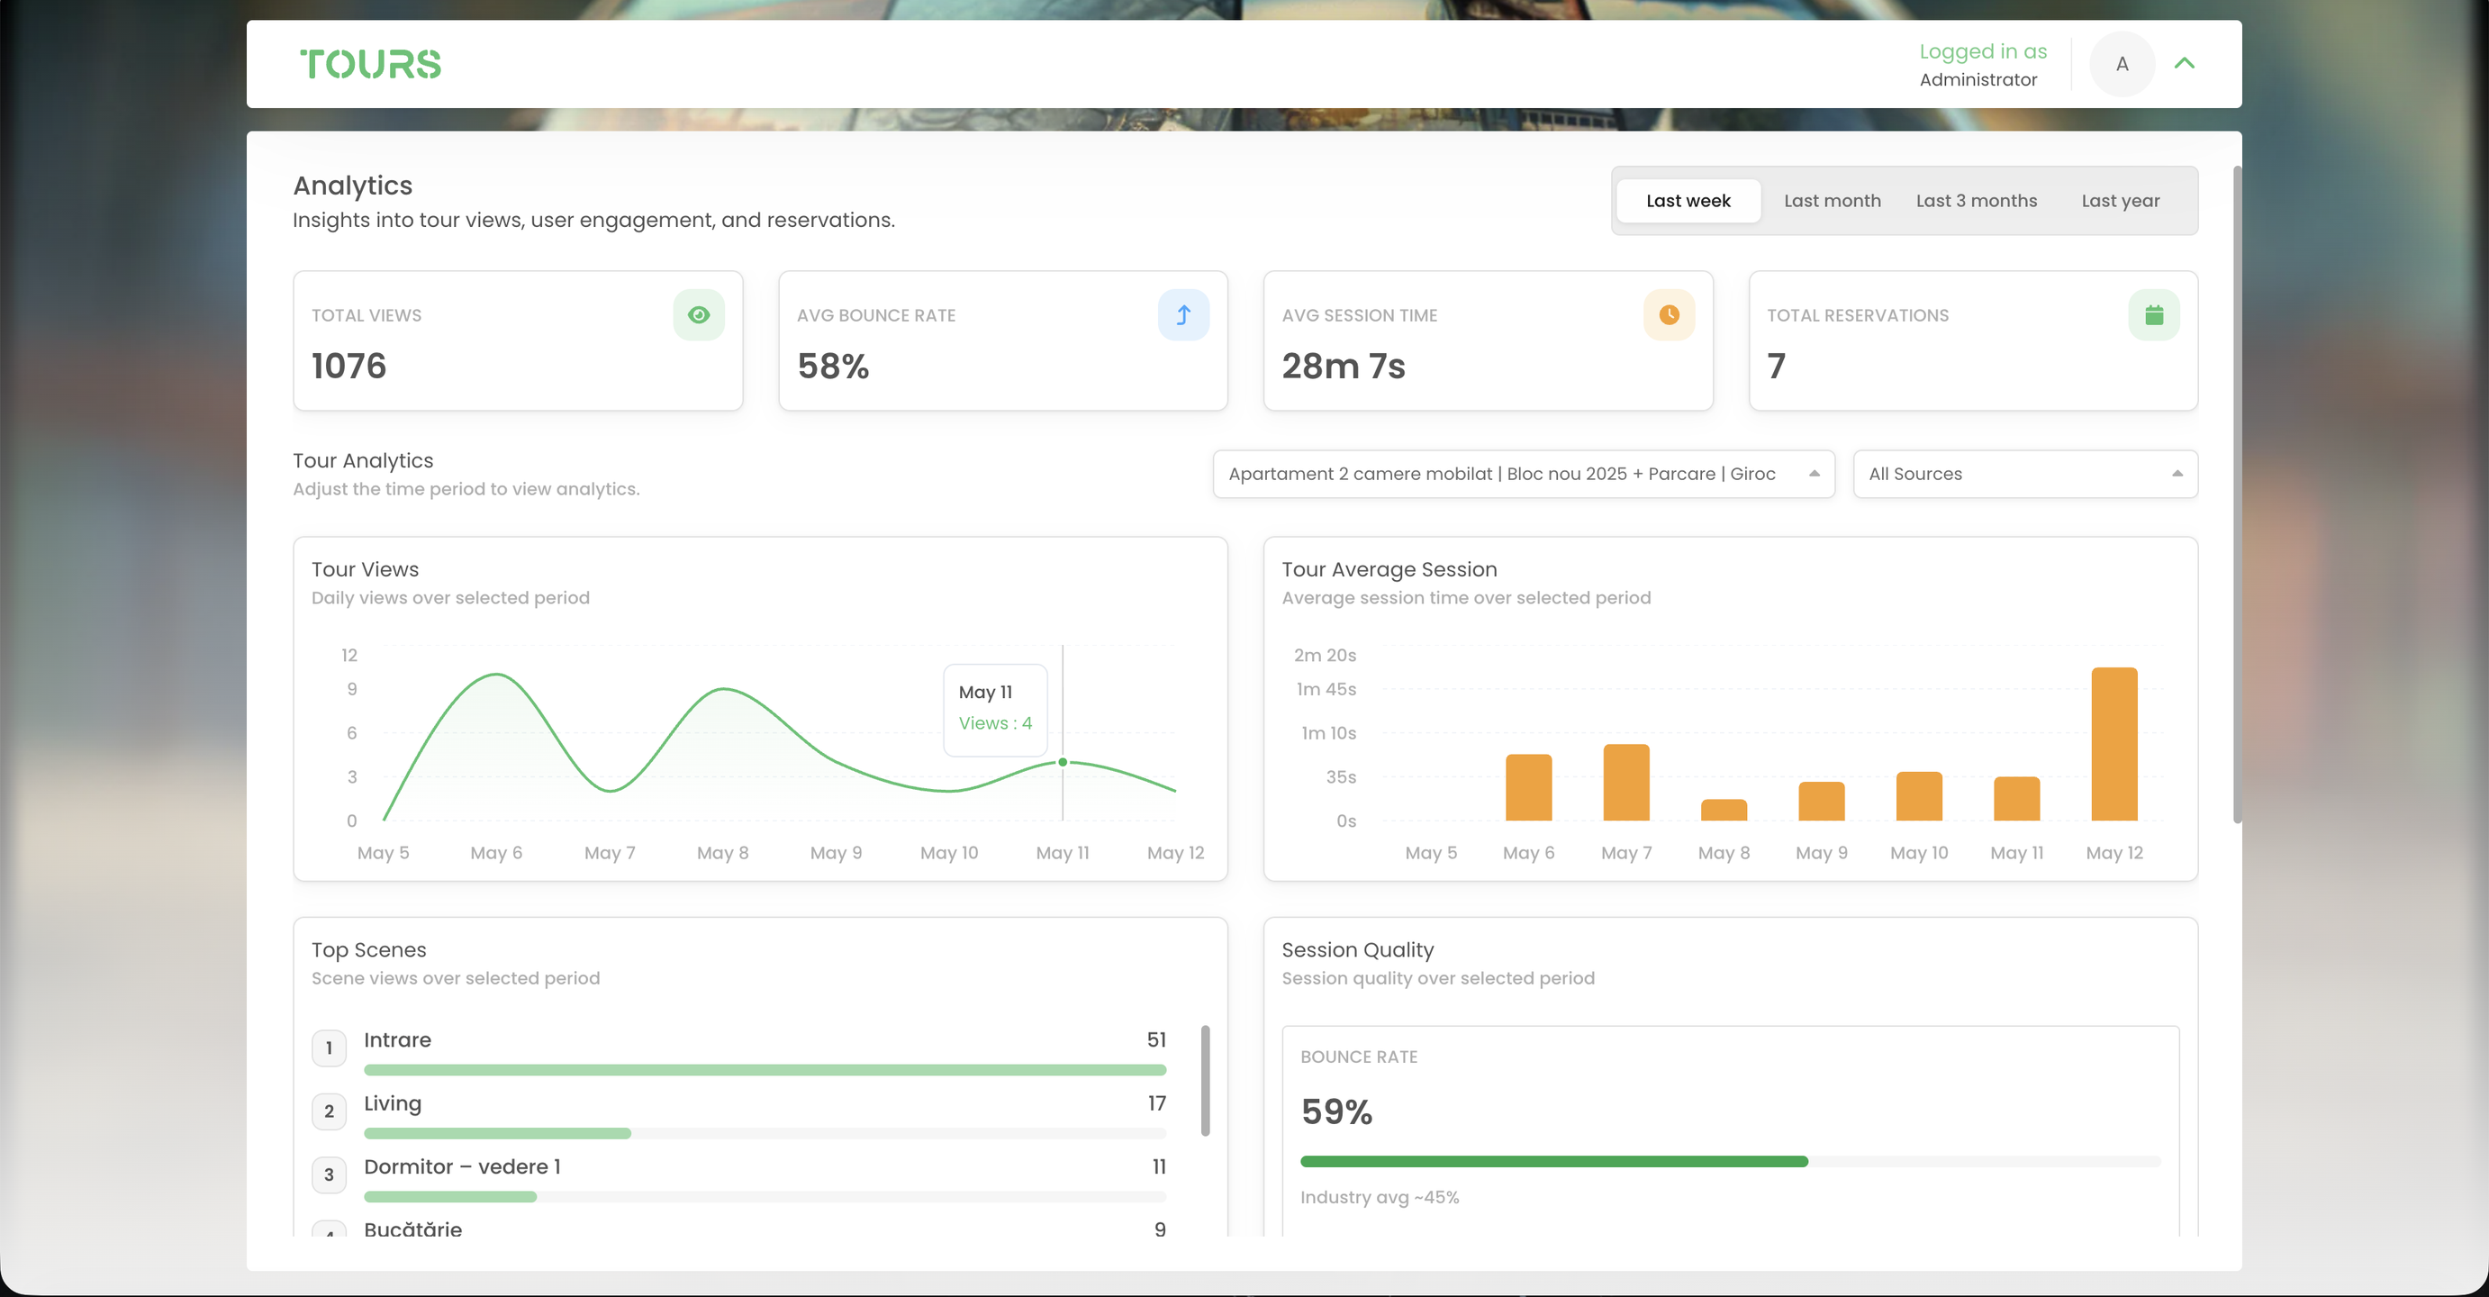Click the Living scene progress bar
2489x1297 pixels.
[765, 1134]
